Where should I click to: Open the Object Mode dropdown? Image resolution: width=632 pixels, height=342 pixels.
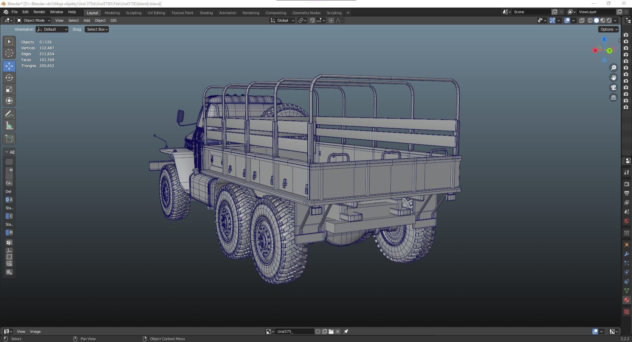[34, 20]
